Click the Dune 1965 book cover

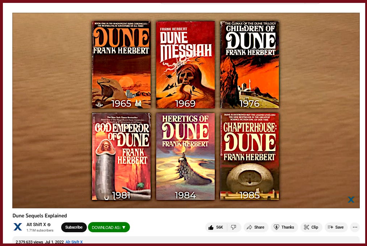click(121, 64)
